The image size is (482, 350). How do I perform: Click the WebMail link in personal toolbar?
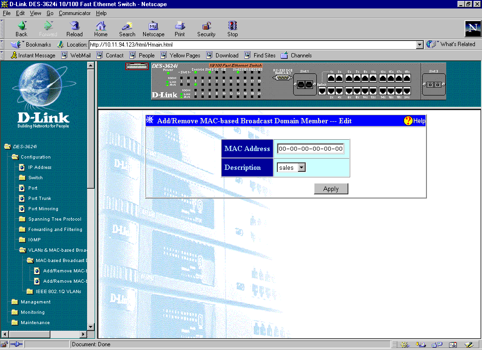[80, 56]
